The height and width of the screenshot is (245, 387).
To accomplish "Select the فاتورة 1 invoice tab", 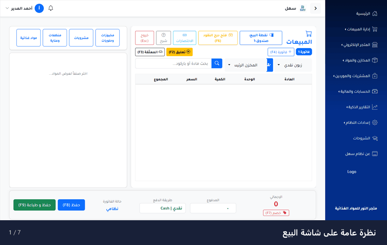I will 304,52.
